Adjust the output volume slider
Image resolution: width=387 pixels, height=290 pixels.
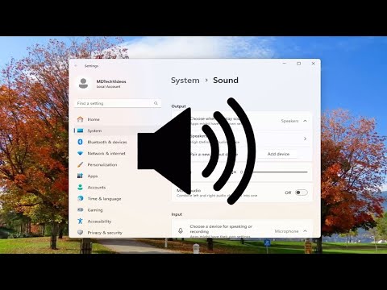click(x=274, y=172)
